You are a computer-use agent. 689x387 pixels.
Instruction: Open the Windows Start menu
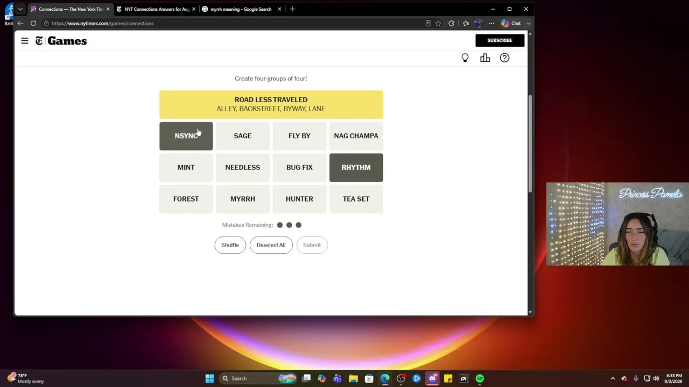pos(209,378)
